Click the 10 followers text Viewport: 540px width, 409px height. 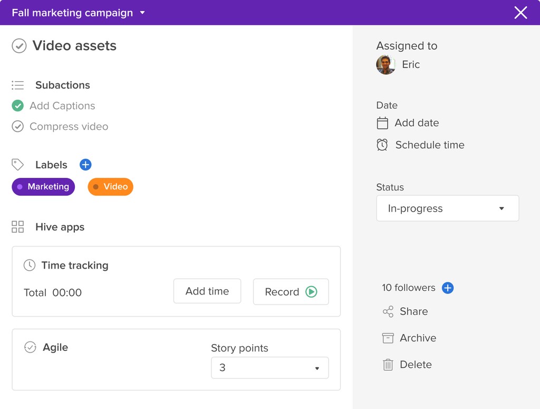tap(409, 288)
